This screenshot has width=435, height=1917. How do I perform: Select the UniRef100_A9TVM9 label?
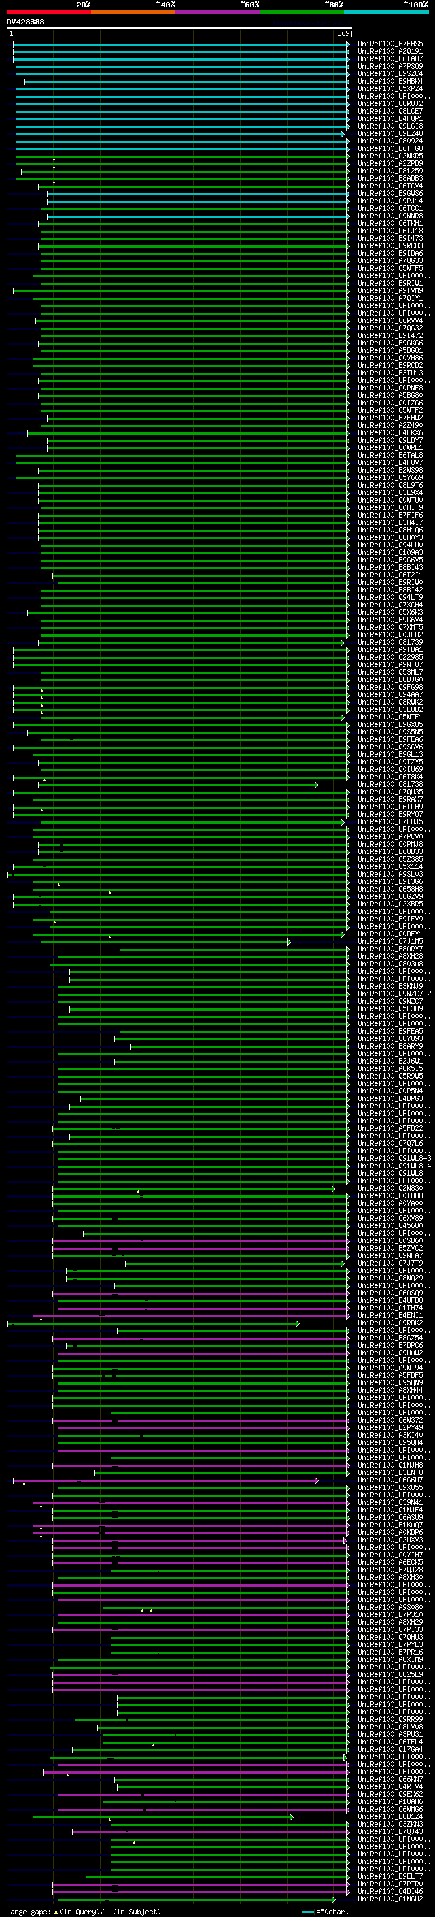coord(390,291)
